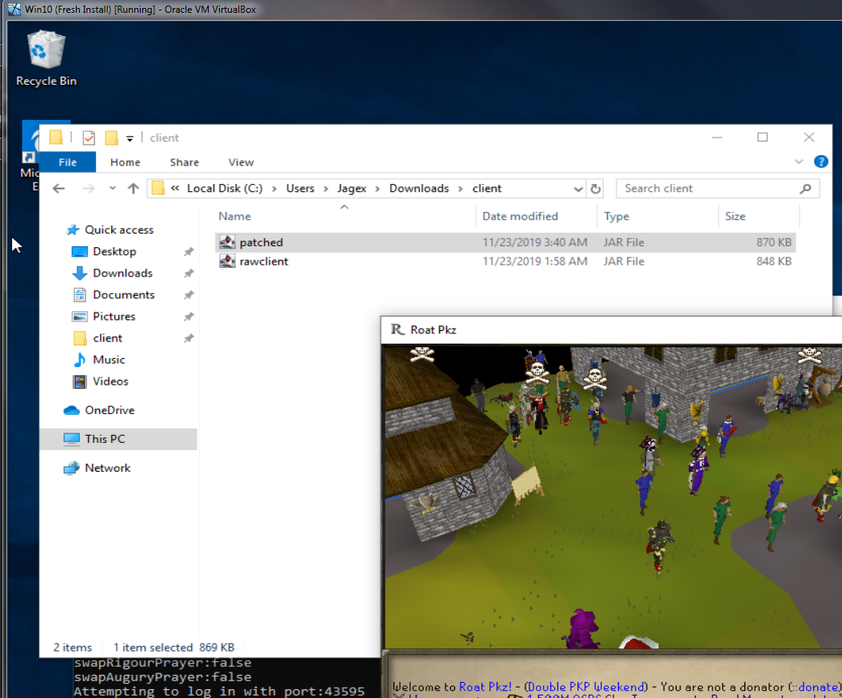Click the Users breadcrumb segment
Screen dimensions: 842x698
[300, 189]
